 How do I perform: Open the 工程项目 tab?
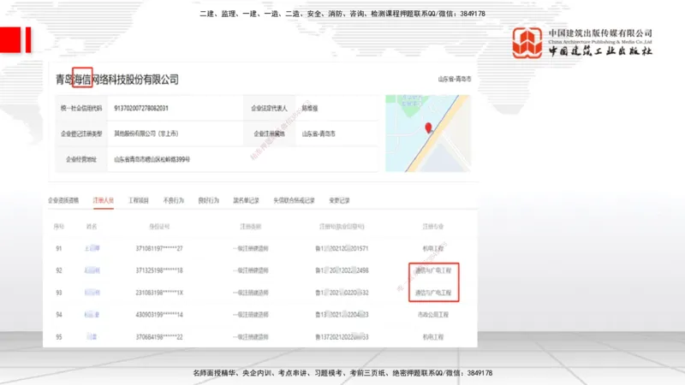click(139, 200)
